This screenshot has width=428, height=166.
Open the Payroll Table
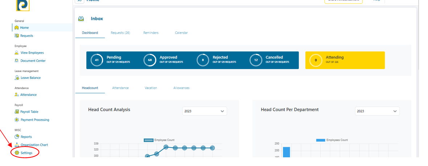26,112
